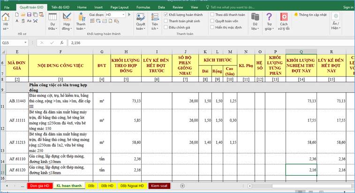Uncheck Khối lượng hoàn thành checkbox
The width and height of the screenshot is (355, 193).
coord(165,15)
